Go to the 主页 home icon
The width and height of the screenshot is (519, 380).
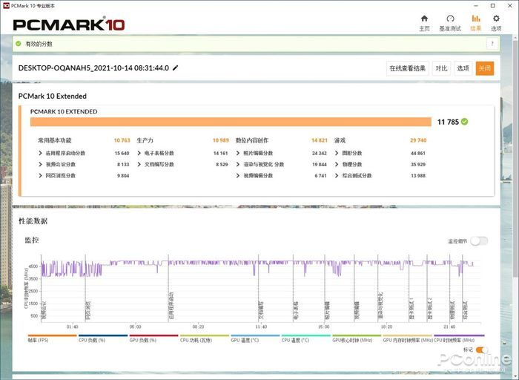point(424,19)
